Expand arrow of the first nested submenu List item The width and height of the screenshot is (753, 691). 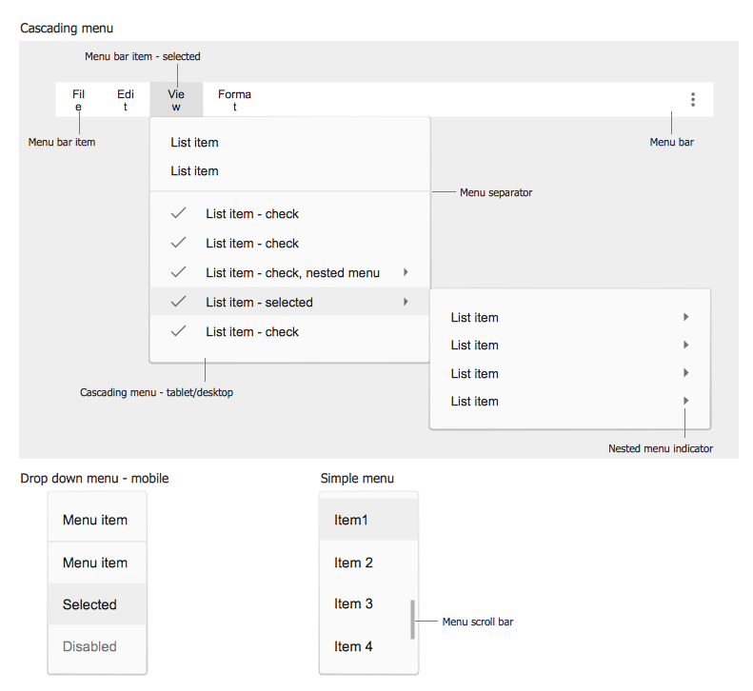tap(686, 317)
